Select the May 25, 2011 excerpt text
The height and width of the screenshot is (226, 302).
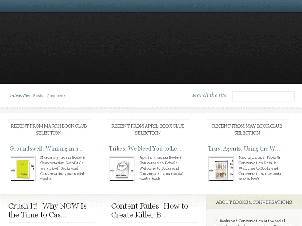(260, 168)
